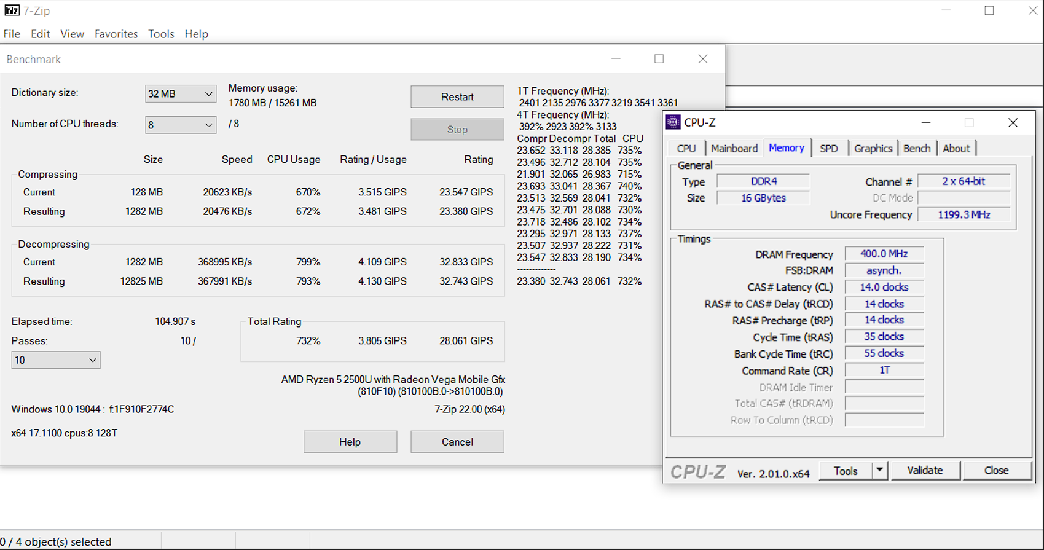Viewport: 1044px width, 550px height.
Task: Click the FSB:DRAM asynch. field
Action: pos(884,270)
